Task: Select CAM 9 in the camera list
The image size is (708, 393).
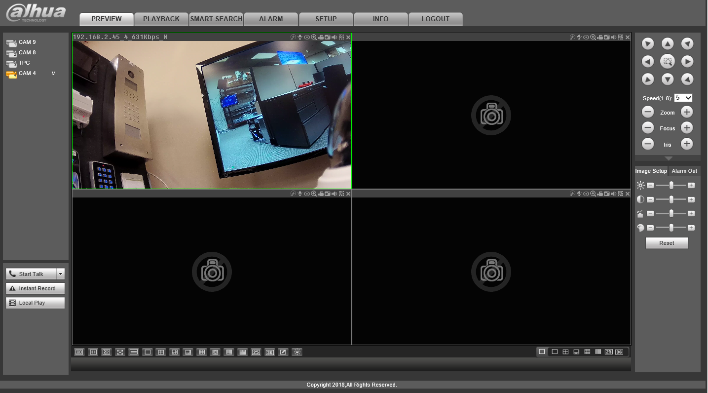Action: pyautogui.click(x=27, y=42)
